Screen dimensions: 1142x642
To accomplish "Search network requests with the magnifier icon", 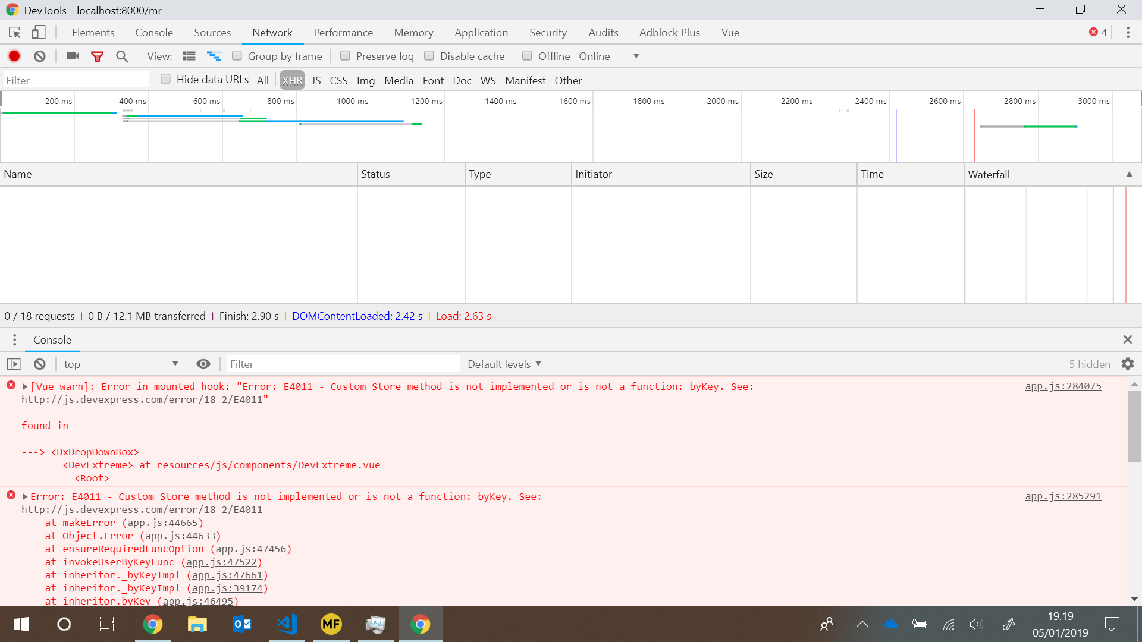I will [x=121, y=56].
